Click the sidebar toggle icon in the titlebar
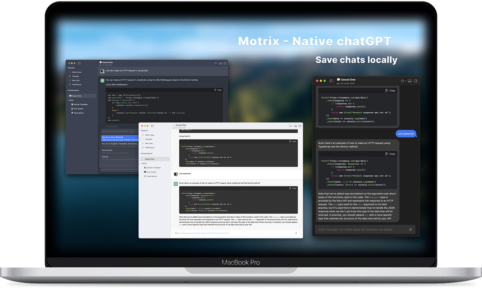Viewport: 482px width, 289px height. (153, 126)
